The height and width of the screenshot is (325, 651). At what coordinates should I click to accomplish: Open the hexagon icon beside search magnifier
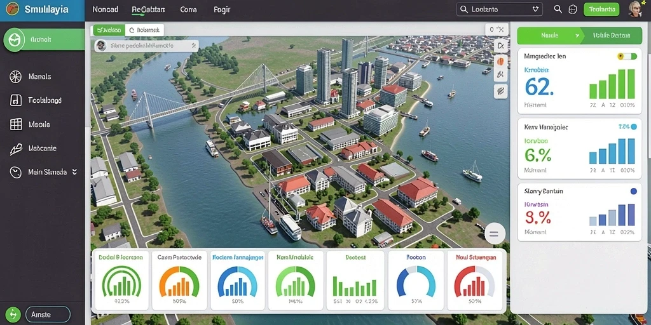click(573, 10)
